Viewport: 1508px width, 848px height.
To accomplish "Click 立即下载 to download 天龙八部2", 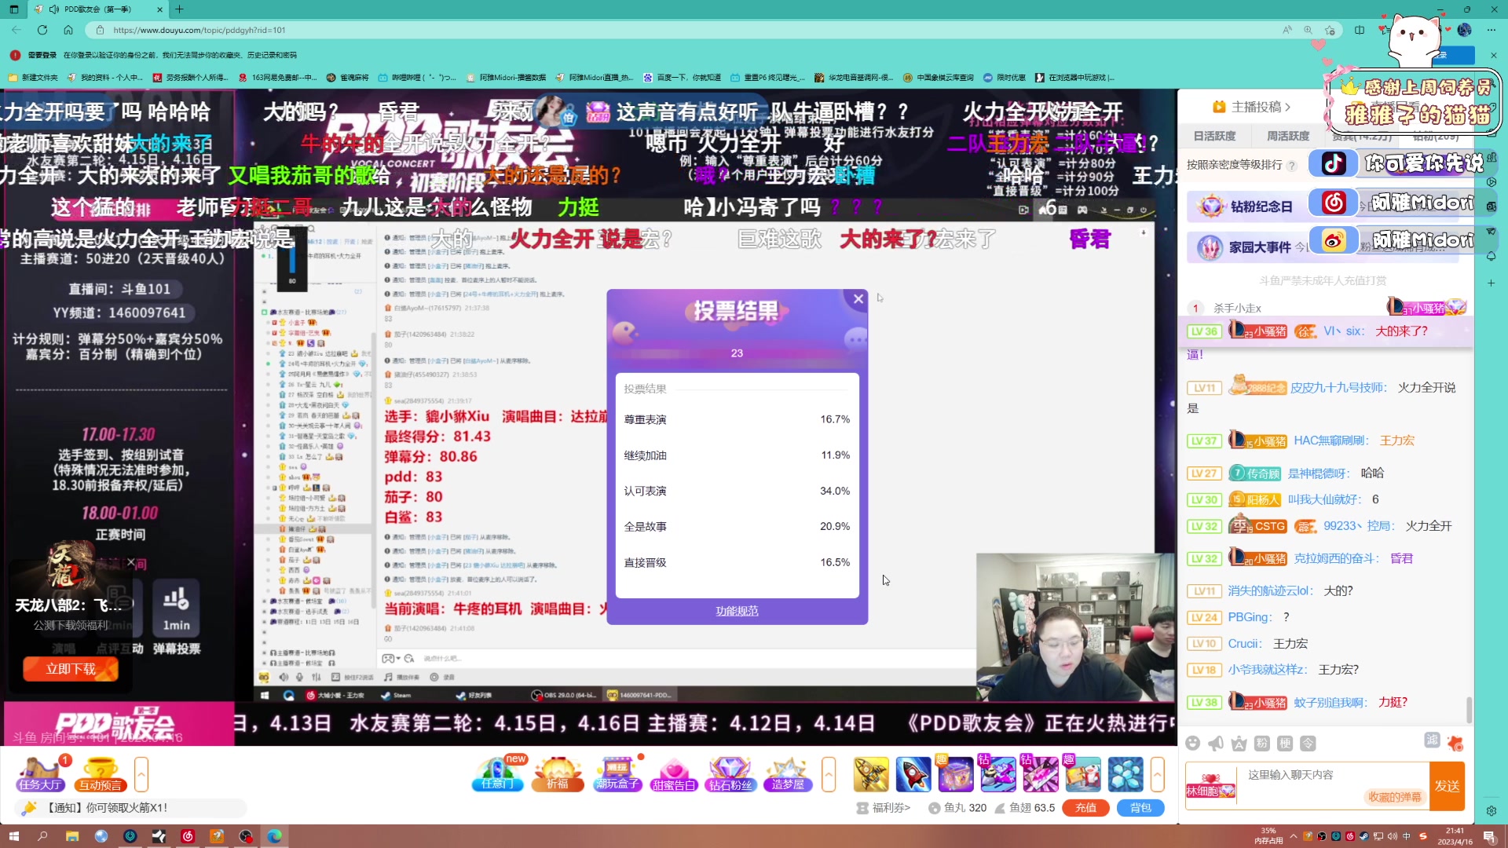I will tap(71, 668).
